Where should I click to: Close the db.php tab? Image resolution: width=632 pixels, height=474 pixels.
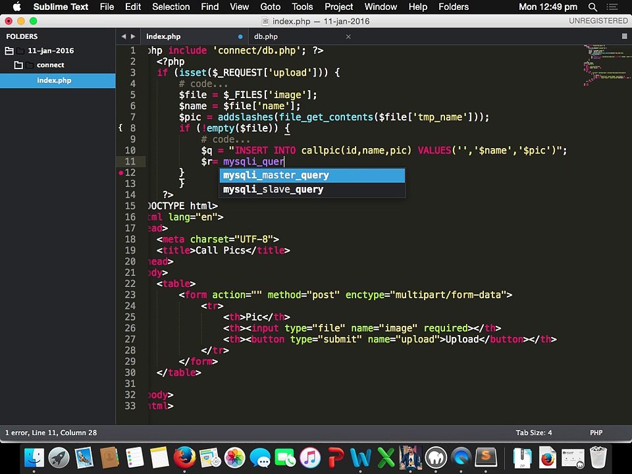[x=348, y=37]
